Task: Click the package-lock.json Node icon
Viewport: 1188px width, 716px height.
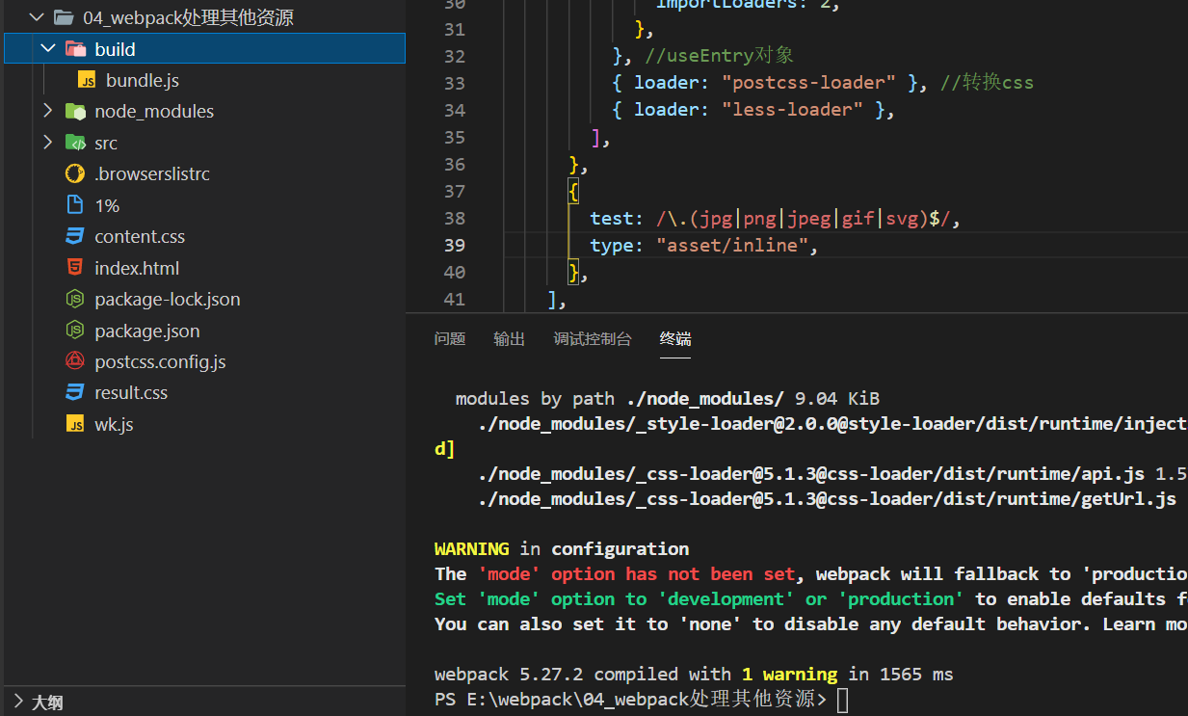Action: (x=75, y=299)
